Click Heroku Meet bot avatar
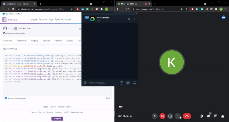Image resolution: width=229 pixels, height=122 pixels. [x=92, y=19]
